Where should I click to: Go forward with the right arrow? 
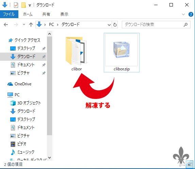click(16, 25)
